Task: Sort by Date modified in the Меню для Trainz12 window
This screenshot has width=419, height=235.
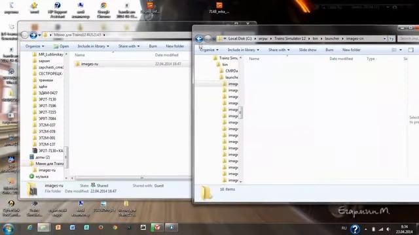Action: (166, 55)
